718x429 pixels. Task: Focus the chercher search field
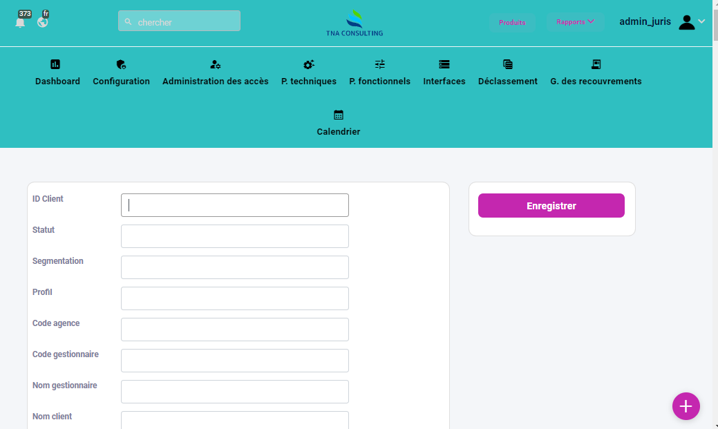pyautogui.click(x=180, y=21)
